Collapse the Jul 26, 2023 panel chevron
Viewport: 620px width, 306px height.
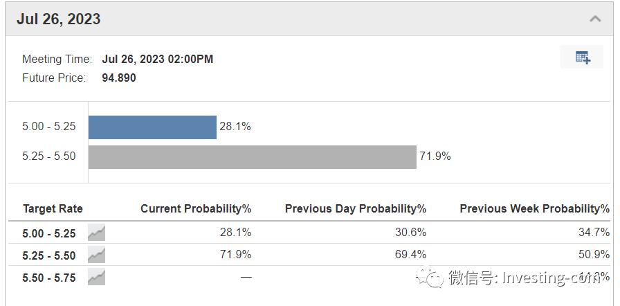point(595,19)
